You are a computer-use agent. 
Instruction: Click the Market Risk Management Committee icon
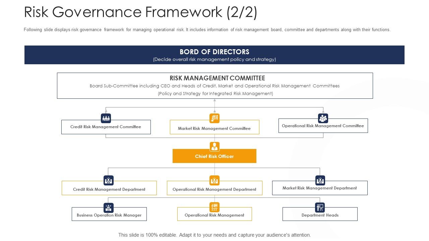pos(214,118)
